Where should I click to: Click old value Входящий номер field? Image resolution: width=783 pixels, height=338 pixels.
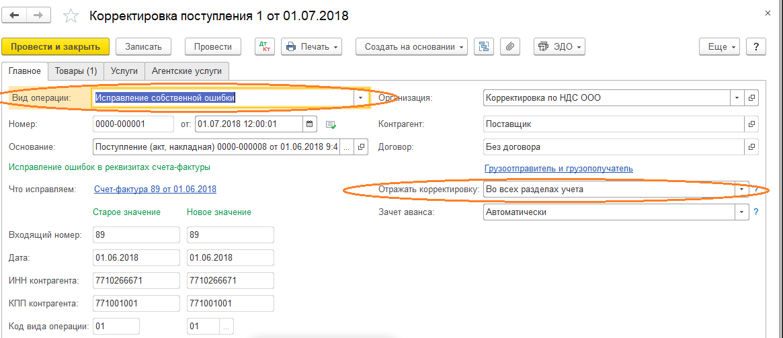pos(136,234)
